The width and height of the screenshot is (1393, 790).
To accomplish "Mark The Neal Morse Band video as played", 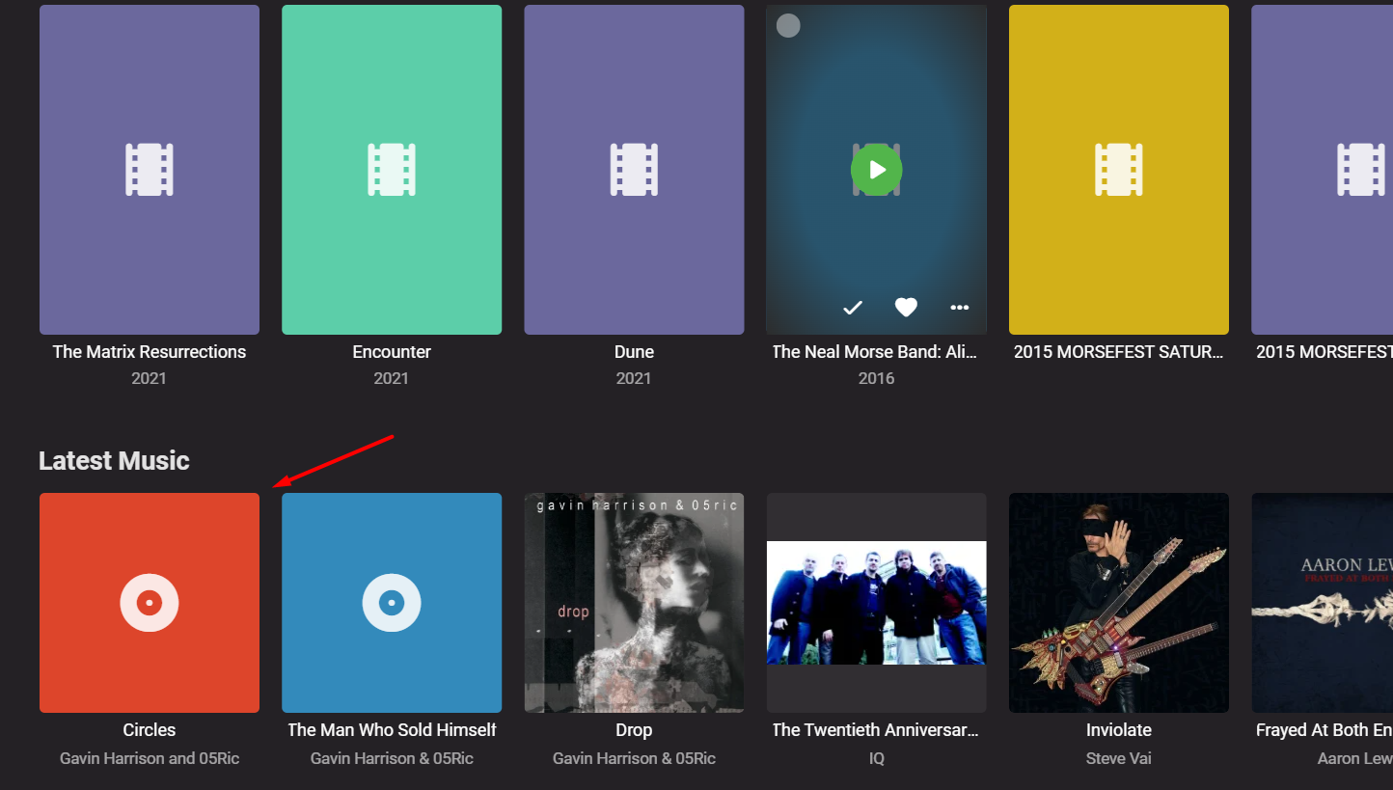I will click(x=852, y=308).
